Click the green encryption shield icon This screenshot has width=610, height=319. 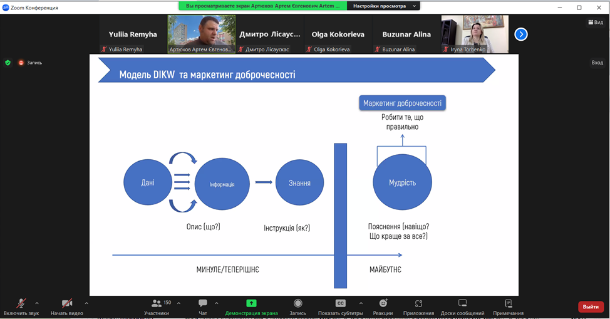[x=8, y=63]
